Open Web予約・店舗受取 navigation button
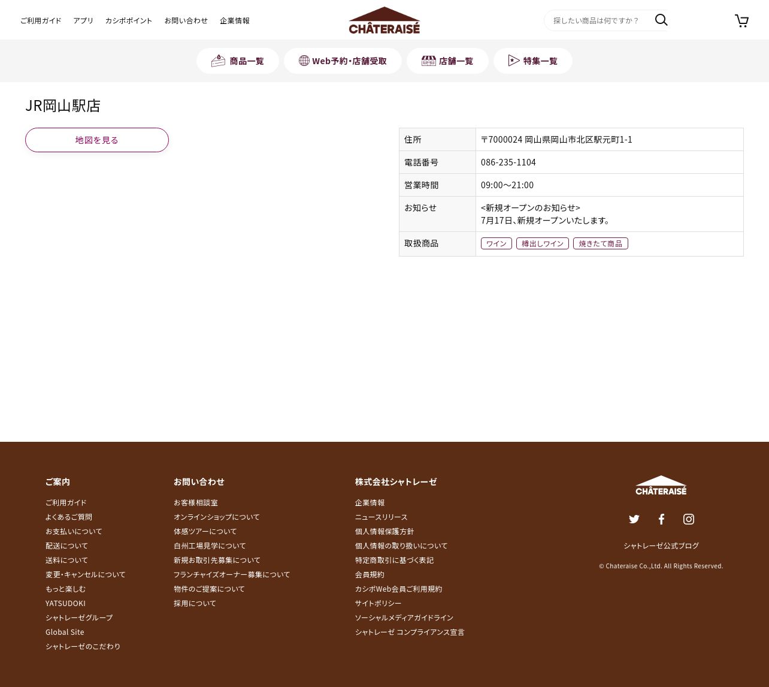769x687 pixels. [x=343, y=61]
